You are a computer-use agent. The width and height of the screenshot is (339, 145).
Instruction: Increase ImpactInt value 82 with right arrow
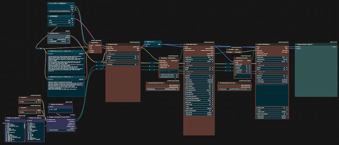click(39, 101)
